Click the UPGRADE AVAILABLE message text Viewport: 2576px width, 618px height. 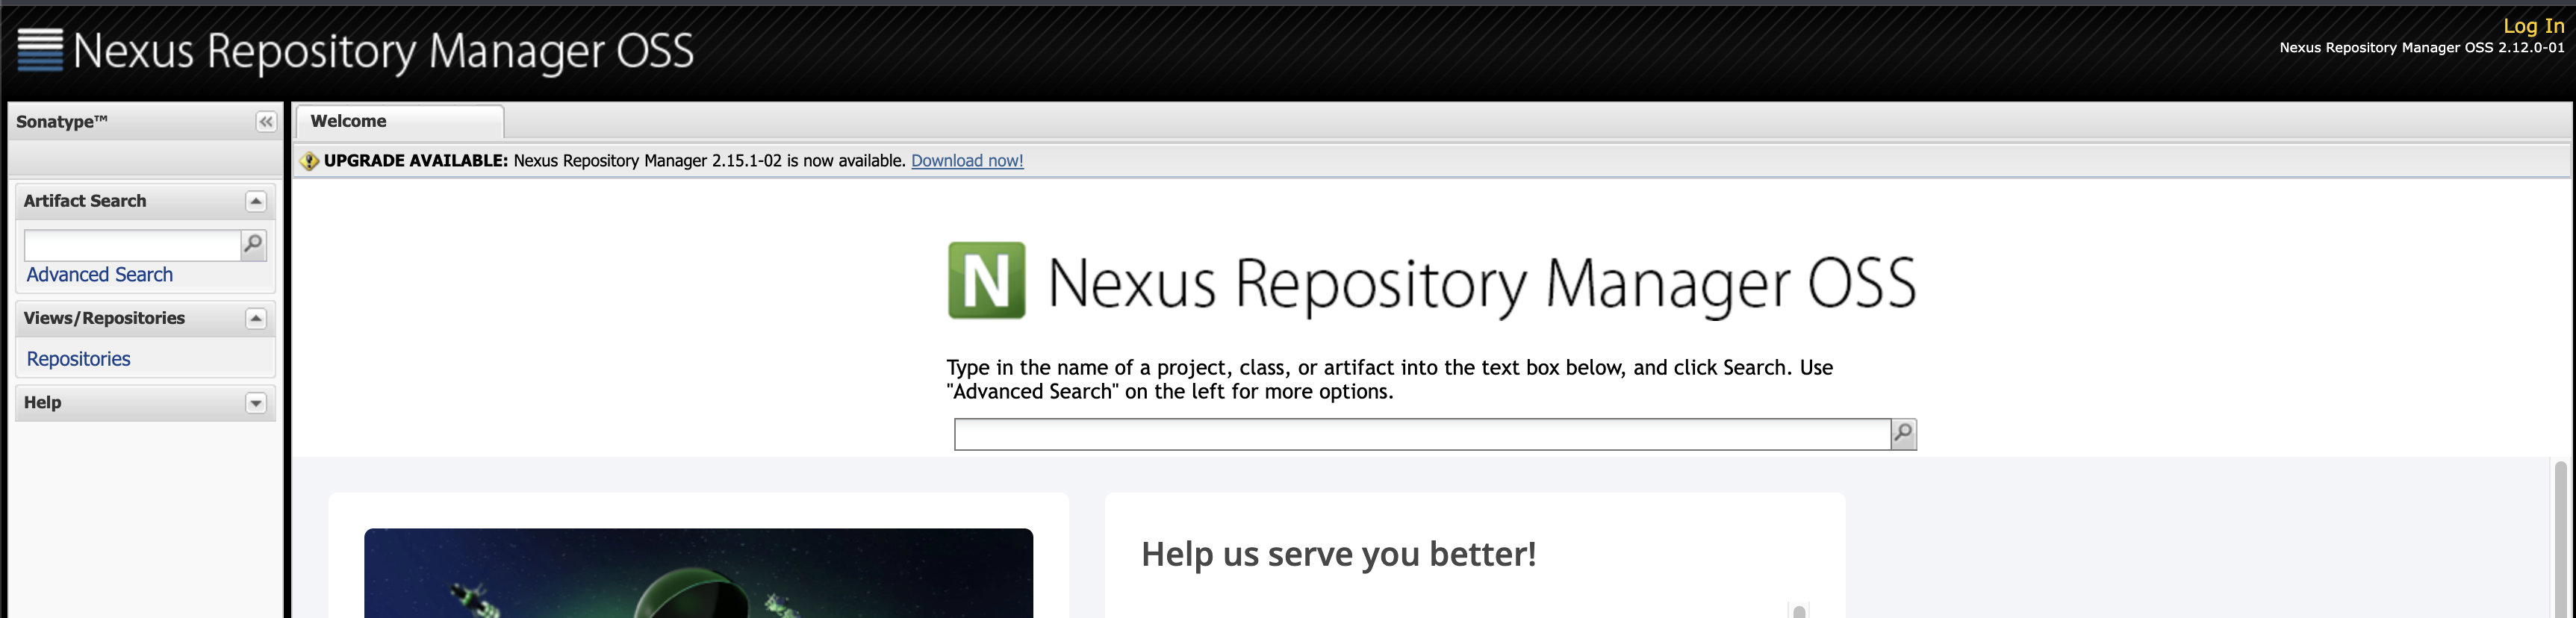(615, 160)
